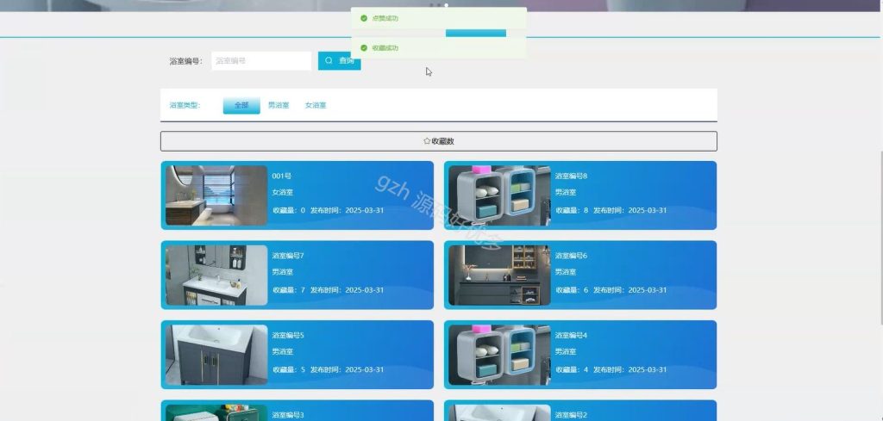Click 男浴室 label in 浴室编号6 card

[566, 272]
